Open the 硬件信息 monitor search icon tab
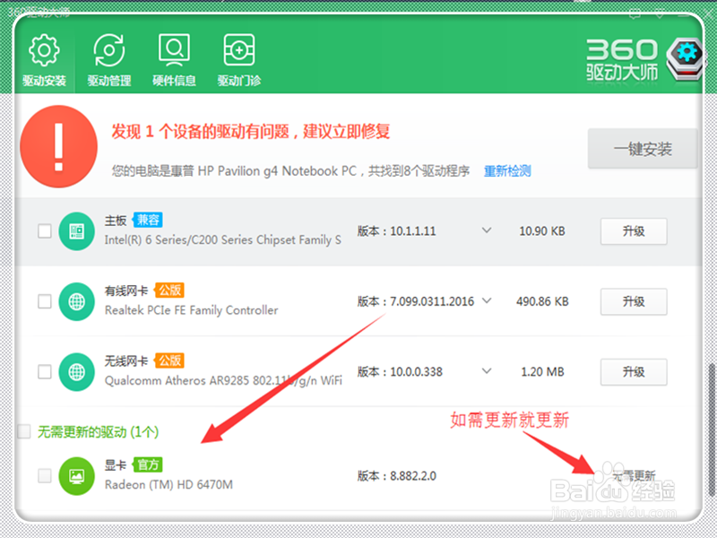The width and height of the screenshot is (717, 538). 174,50
